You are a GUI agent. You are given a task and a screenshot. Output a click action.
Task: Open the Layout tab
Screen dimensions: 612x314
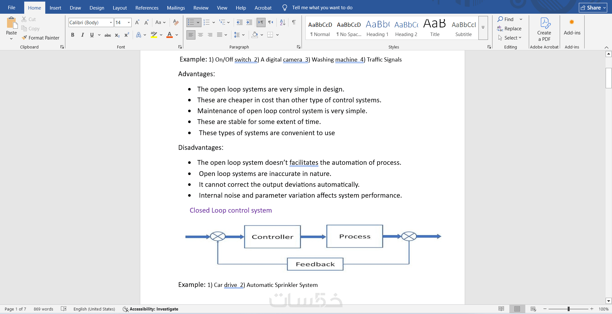tap(120, 8)
